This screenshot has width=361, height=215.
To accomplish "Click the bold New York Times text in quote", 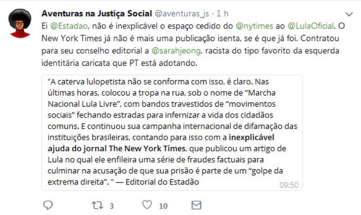I will pyautogui.click(x=147, y=148).
